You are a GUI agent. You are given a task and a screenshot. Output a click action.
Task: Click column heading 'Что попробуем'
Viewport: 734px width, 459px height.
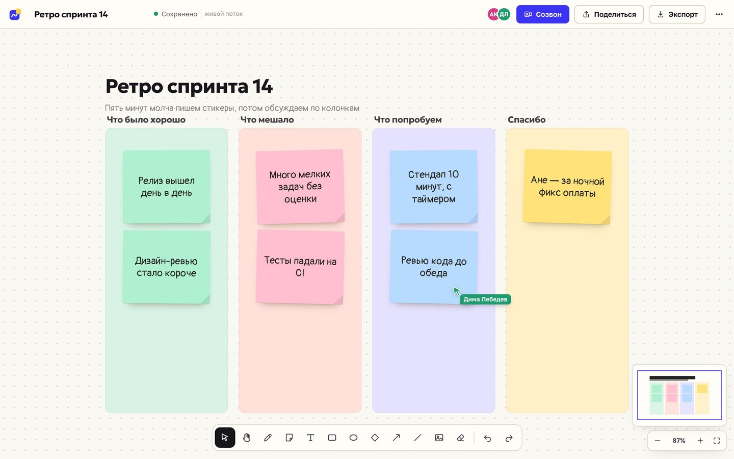click(408, 120)
